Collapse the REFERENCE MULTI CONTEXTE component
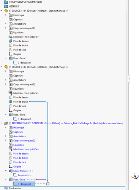Viewport: 139px width, 190px height. 2,123
